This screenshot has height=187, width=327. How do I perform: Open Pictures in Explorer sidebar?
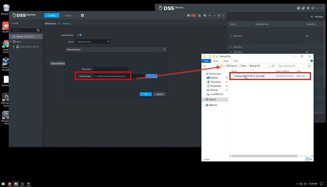tap(214, 90)
